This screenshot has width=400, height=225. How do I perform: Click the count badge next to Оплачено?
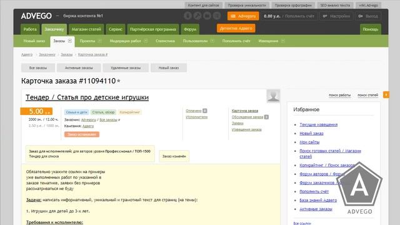(x=204, y=111)
